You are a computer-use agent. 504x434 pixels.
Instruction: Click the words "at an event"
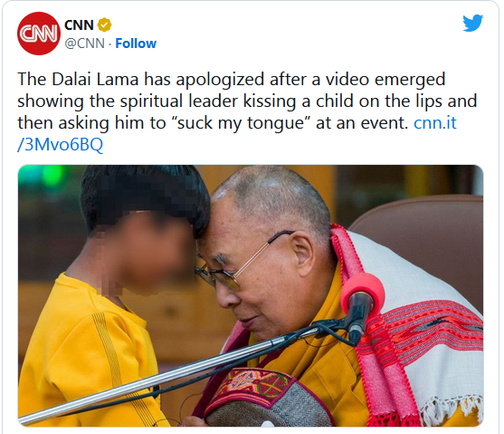pos(362,122)
